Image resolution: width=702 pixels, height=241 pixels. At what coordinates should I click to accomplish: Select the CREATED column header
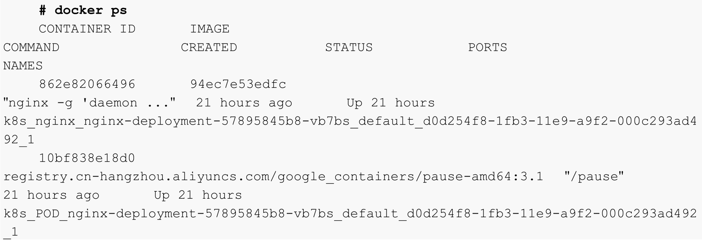(209, 48)
